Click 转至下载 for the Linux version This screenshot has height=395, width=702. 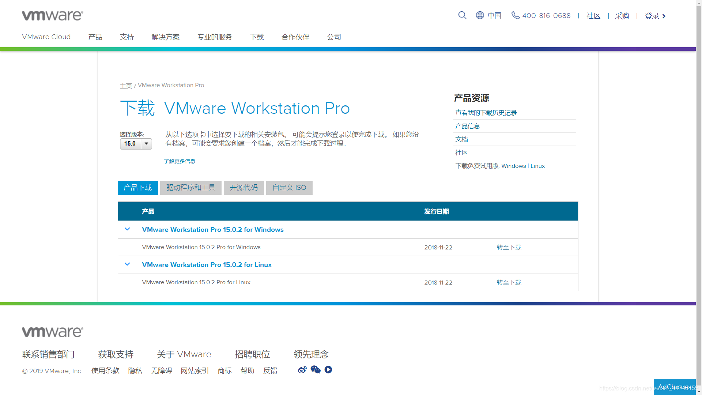click(509, 283)
